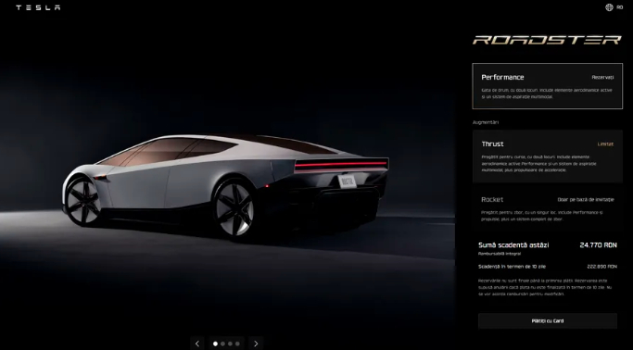Select the third carousel dot
This screenshot has height=350, width=633.
tap(230, 344)
